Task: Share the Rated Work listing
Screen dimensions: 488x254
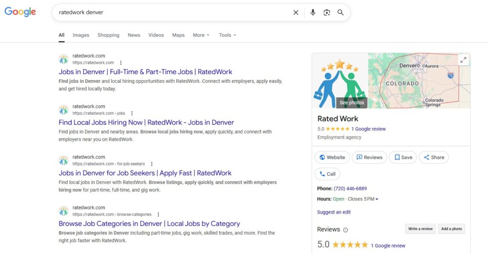Action: (434, 157)
